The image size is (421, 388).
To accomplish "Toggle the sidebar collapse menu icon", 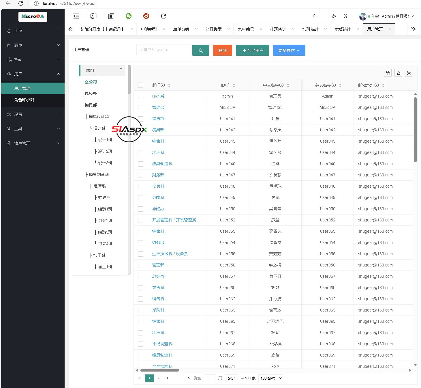I will point(76,16).
